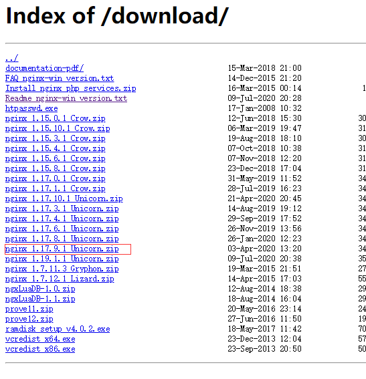The width and height of the screenshot is (366, 379).
Task: Download Install nginx php services.zip
Action: tap(71, 88)
